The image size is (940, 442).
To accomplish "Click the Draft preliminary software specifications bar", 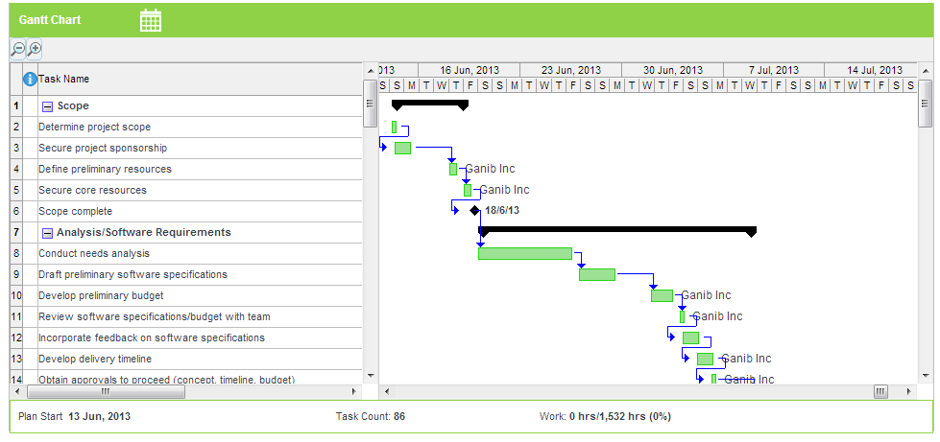I will pyautogui.click(x=596, y=274).
